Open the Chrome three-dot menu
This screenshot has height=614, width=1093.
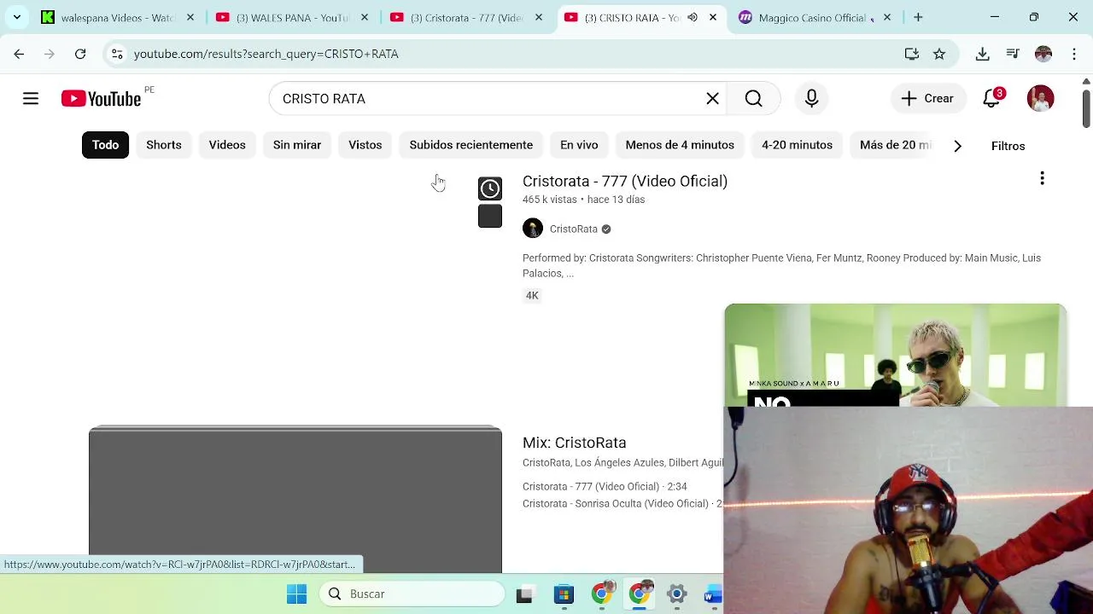[1074, 54]
